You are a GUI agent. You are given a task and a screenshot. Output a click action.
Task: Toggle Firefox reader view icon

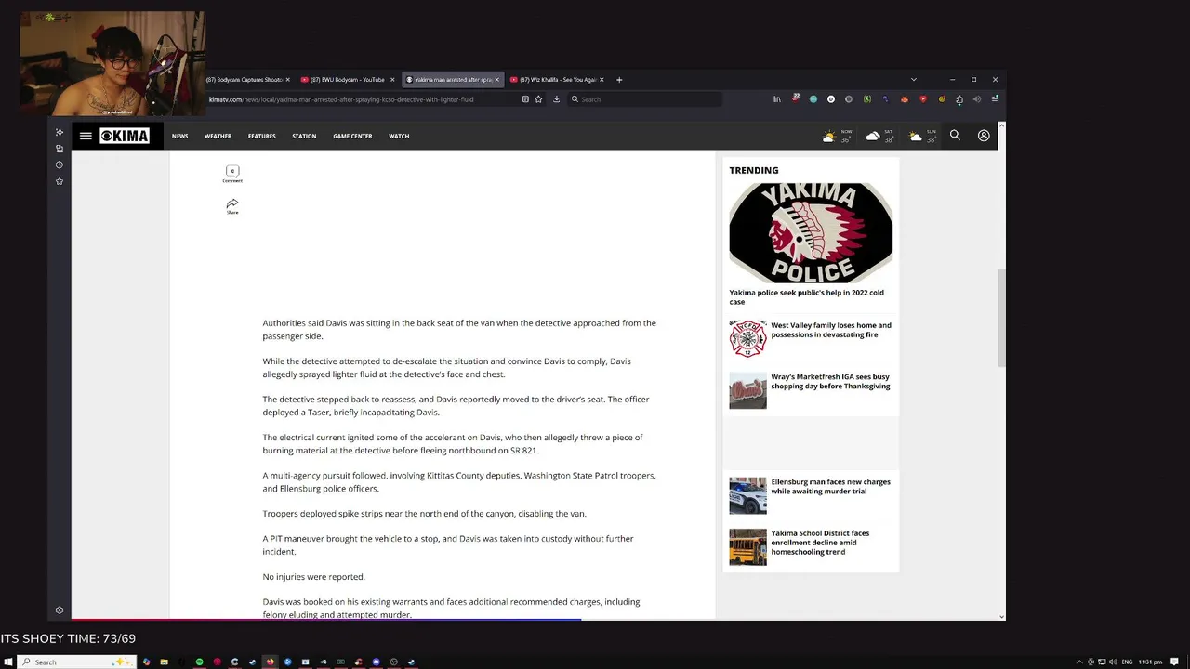525,99
